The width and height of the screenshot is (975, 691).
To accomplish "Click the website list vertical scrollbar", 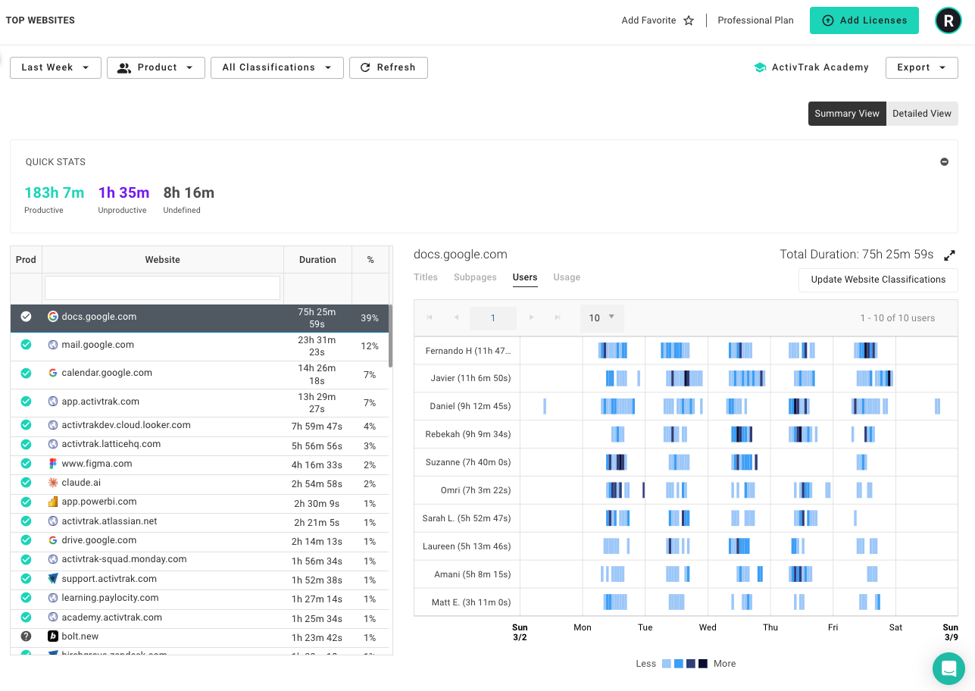I will 391,336.
